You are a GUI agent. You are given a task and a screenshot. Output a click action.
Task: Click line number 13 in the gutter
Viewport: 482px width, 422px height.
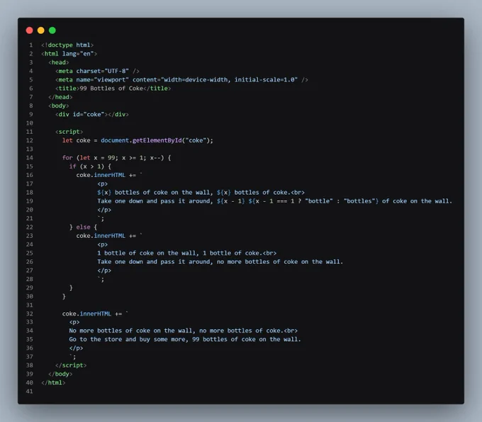[x=30, y=149]
